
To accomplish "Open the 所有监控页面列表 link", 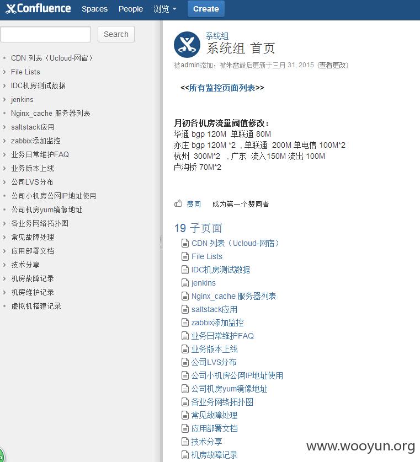I will [x=222, y=88].
